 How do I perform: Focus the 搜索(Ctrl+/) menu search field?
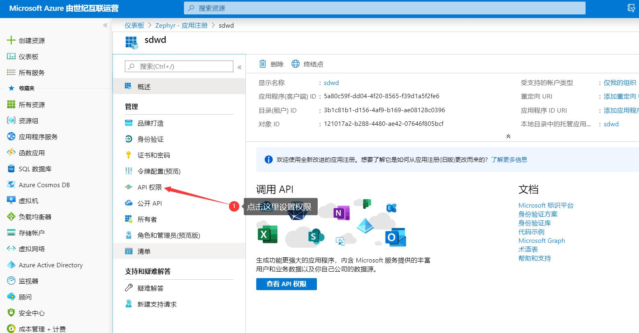(x=179, y=67)
